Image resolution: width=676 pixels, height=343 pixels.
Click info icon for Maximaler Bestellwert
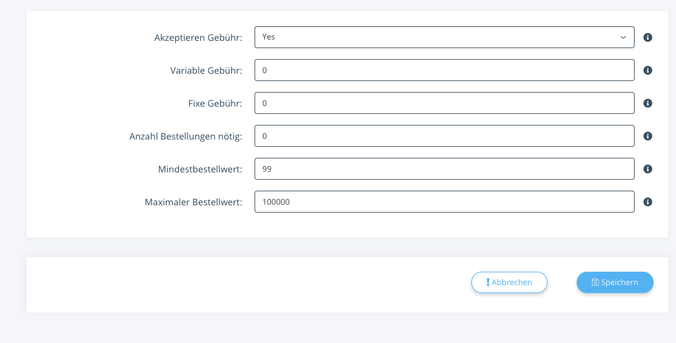coord(647,202)
